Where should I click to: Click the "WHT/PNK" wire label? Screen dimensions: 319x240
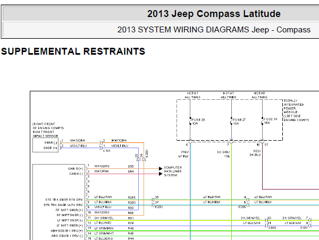[x=102, y=172]
